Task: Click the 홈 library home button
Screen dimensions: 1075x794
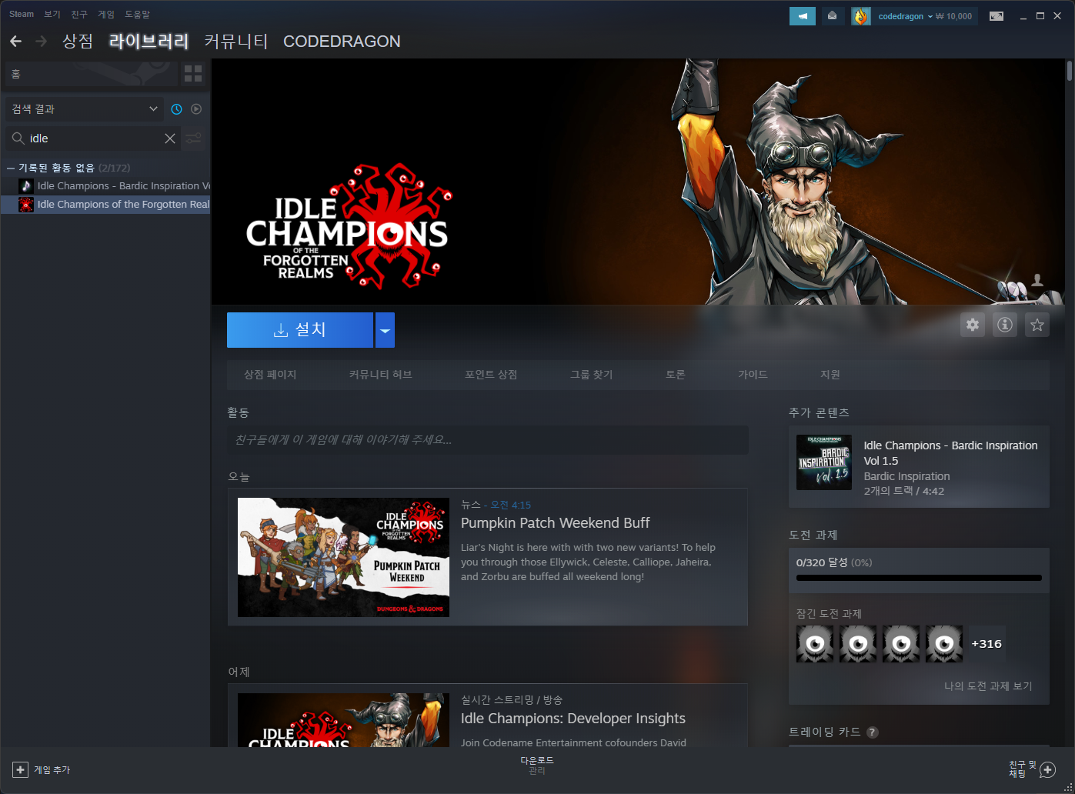Action: (91, 74)
